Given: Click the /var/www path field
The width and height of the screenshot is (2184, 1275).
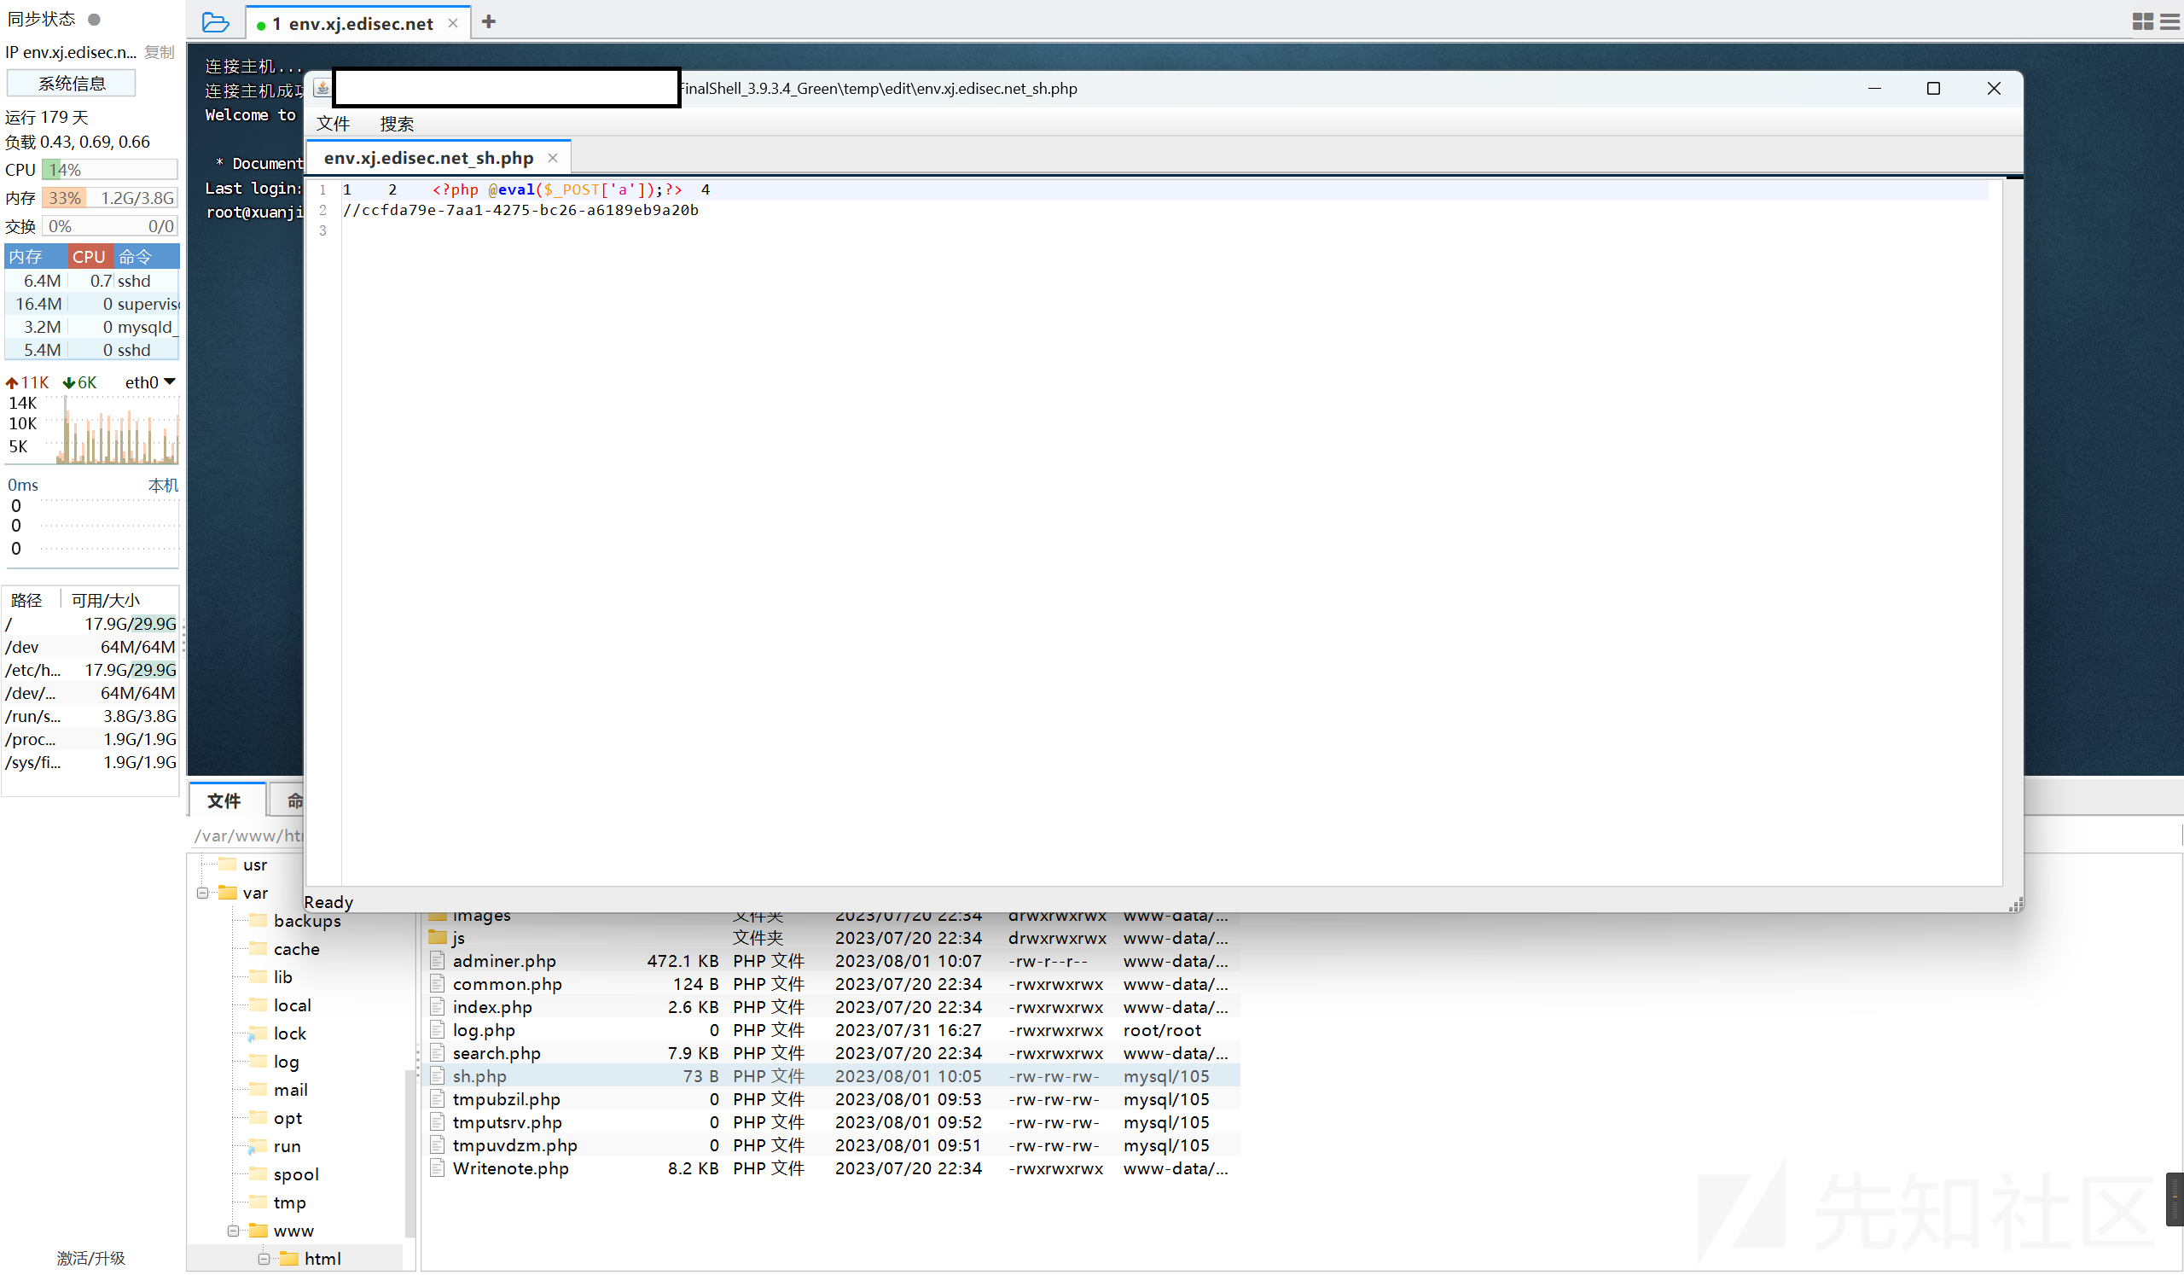Looking at the screenshot, I should [248, 835].
